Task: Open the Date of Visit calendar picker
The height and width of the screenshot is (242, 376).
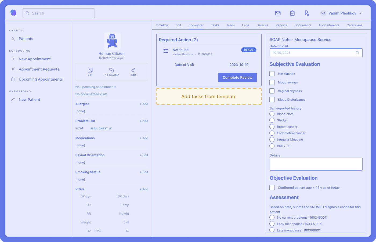Action: click(x=357, y=53)
